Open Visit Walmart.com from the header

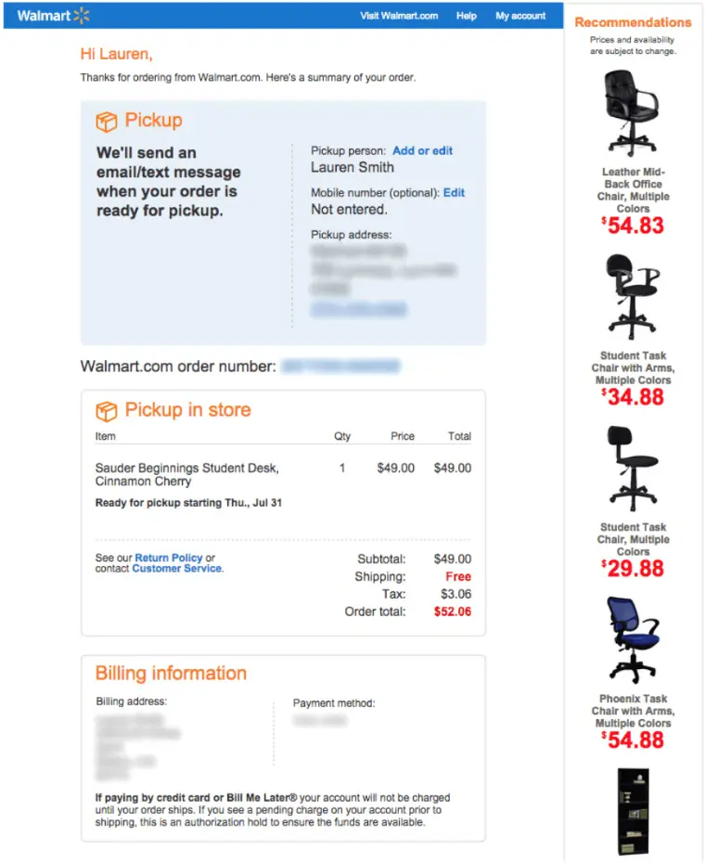tap(399, 16)
